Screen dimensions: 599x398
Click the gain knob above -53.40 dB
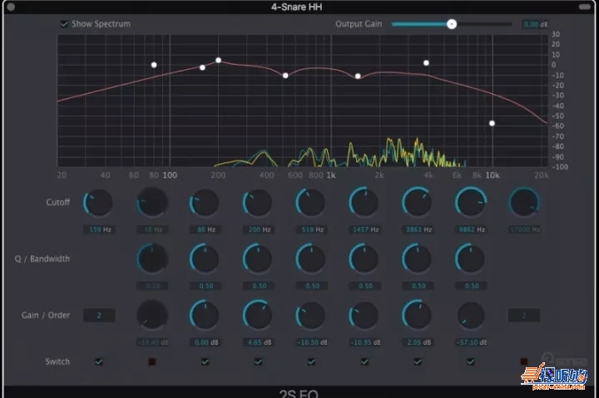pos(152,315)
